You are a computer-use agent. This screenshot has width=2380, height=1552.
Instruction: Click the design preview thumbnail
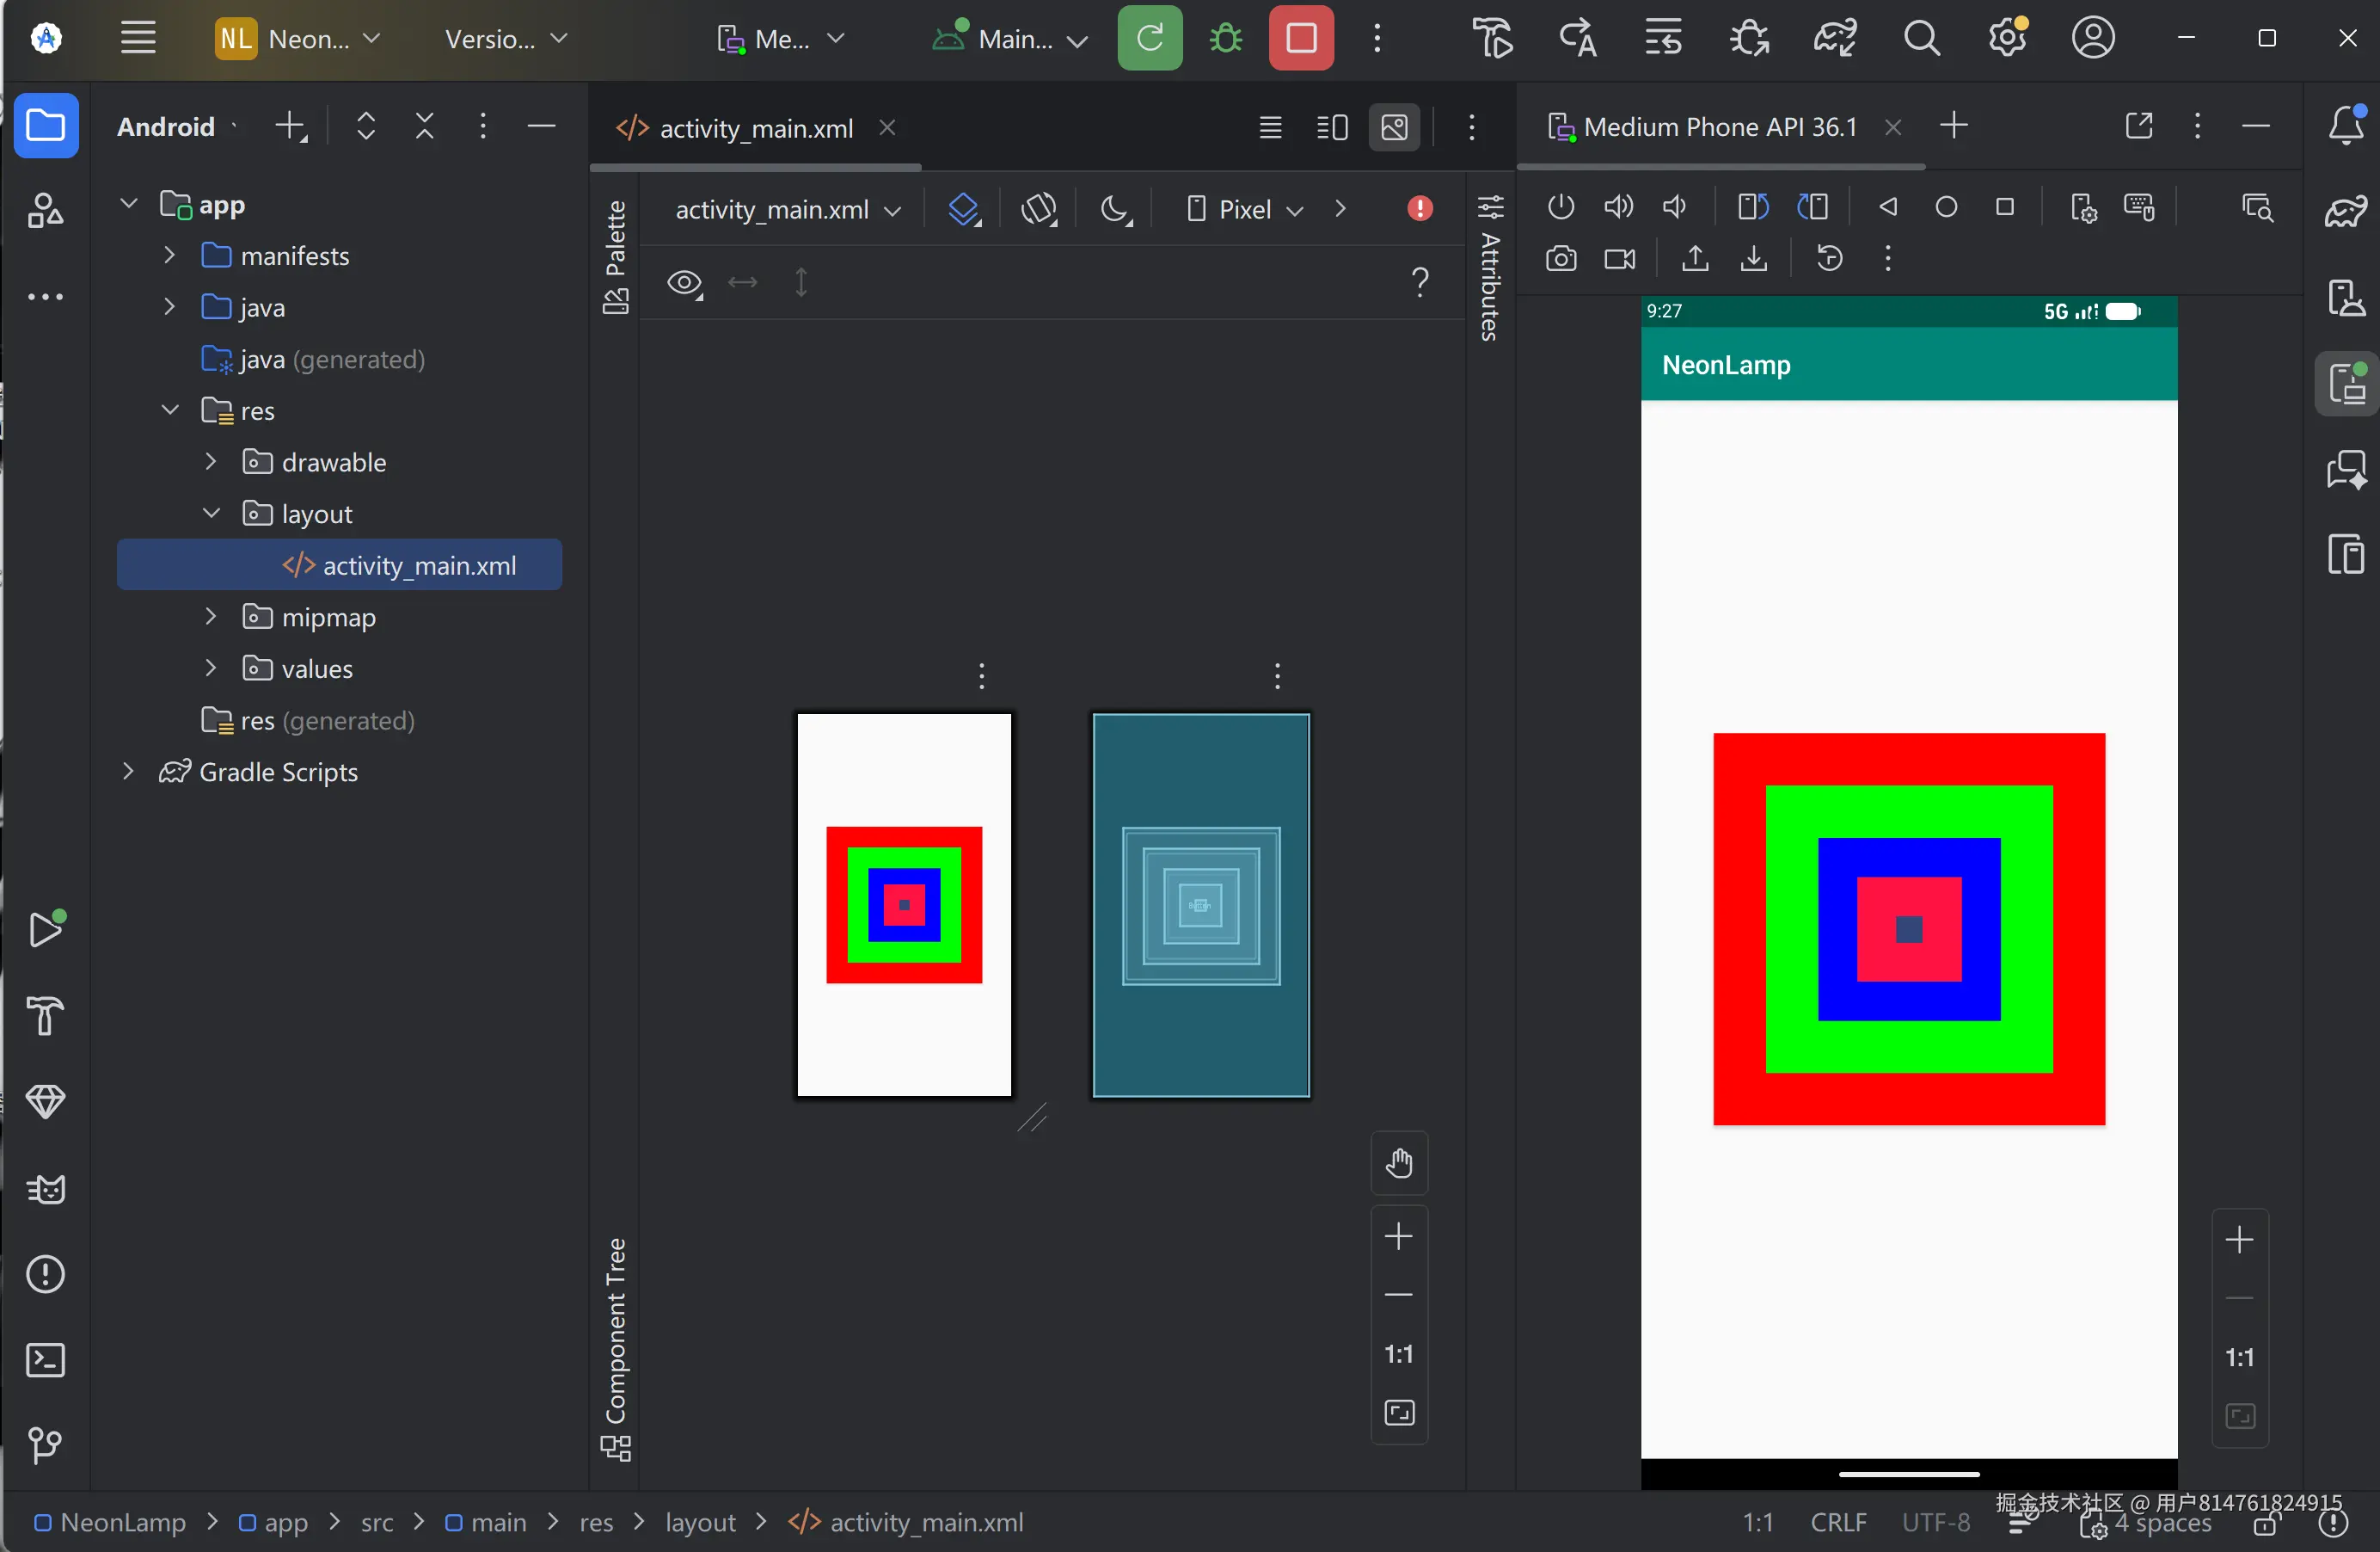click(904, 904)
